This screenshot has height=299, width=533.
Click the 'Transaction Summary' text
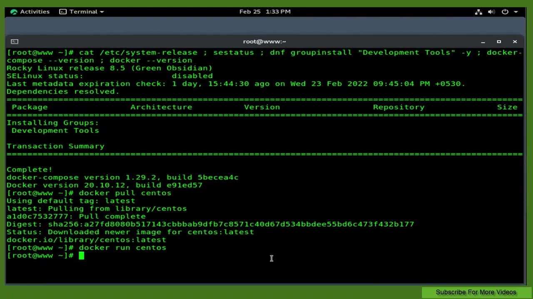point(55,146)
